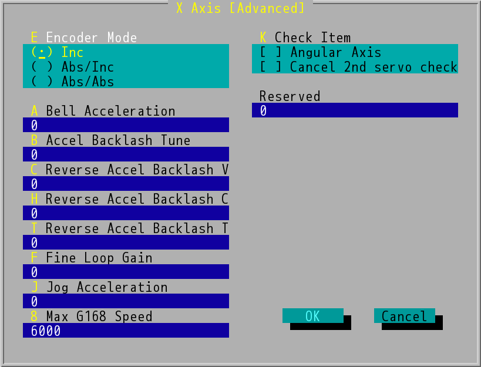Screen dimensions: 481x367
Task: Dismiss dialog with the Cancel button
Action: click(404, 316)
